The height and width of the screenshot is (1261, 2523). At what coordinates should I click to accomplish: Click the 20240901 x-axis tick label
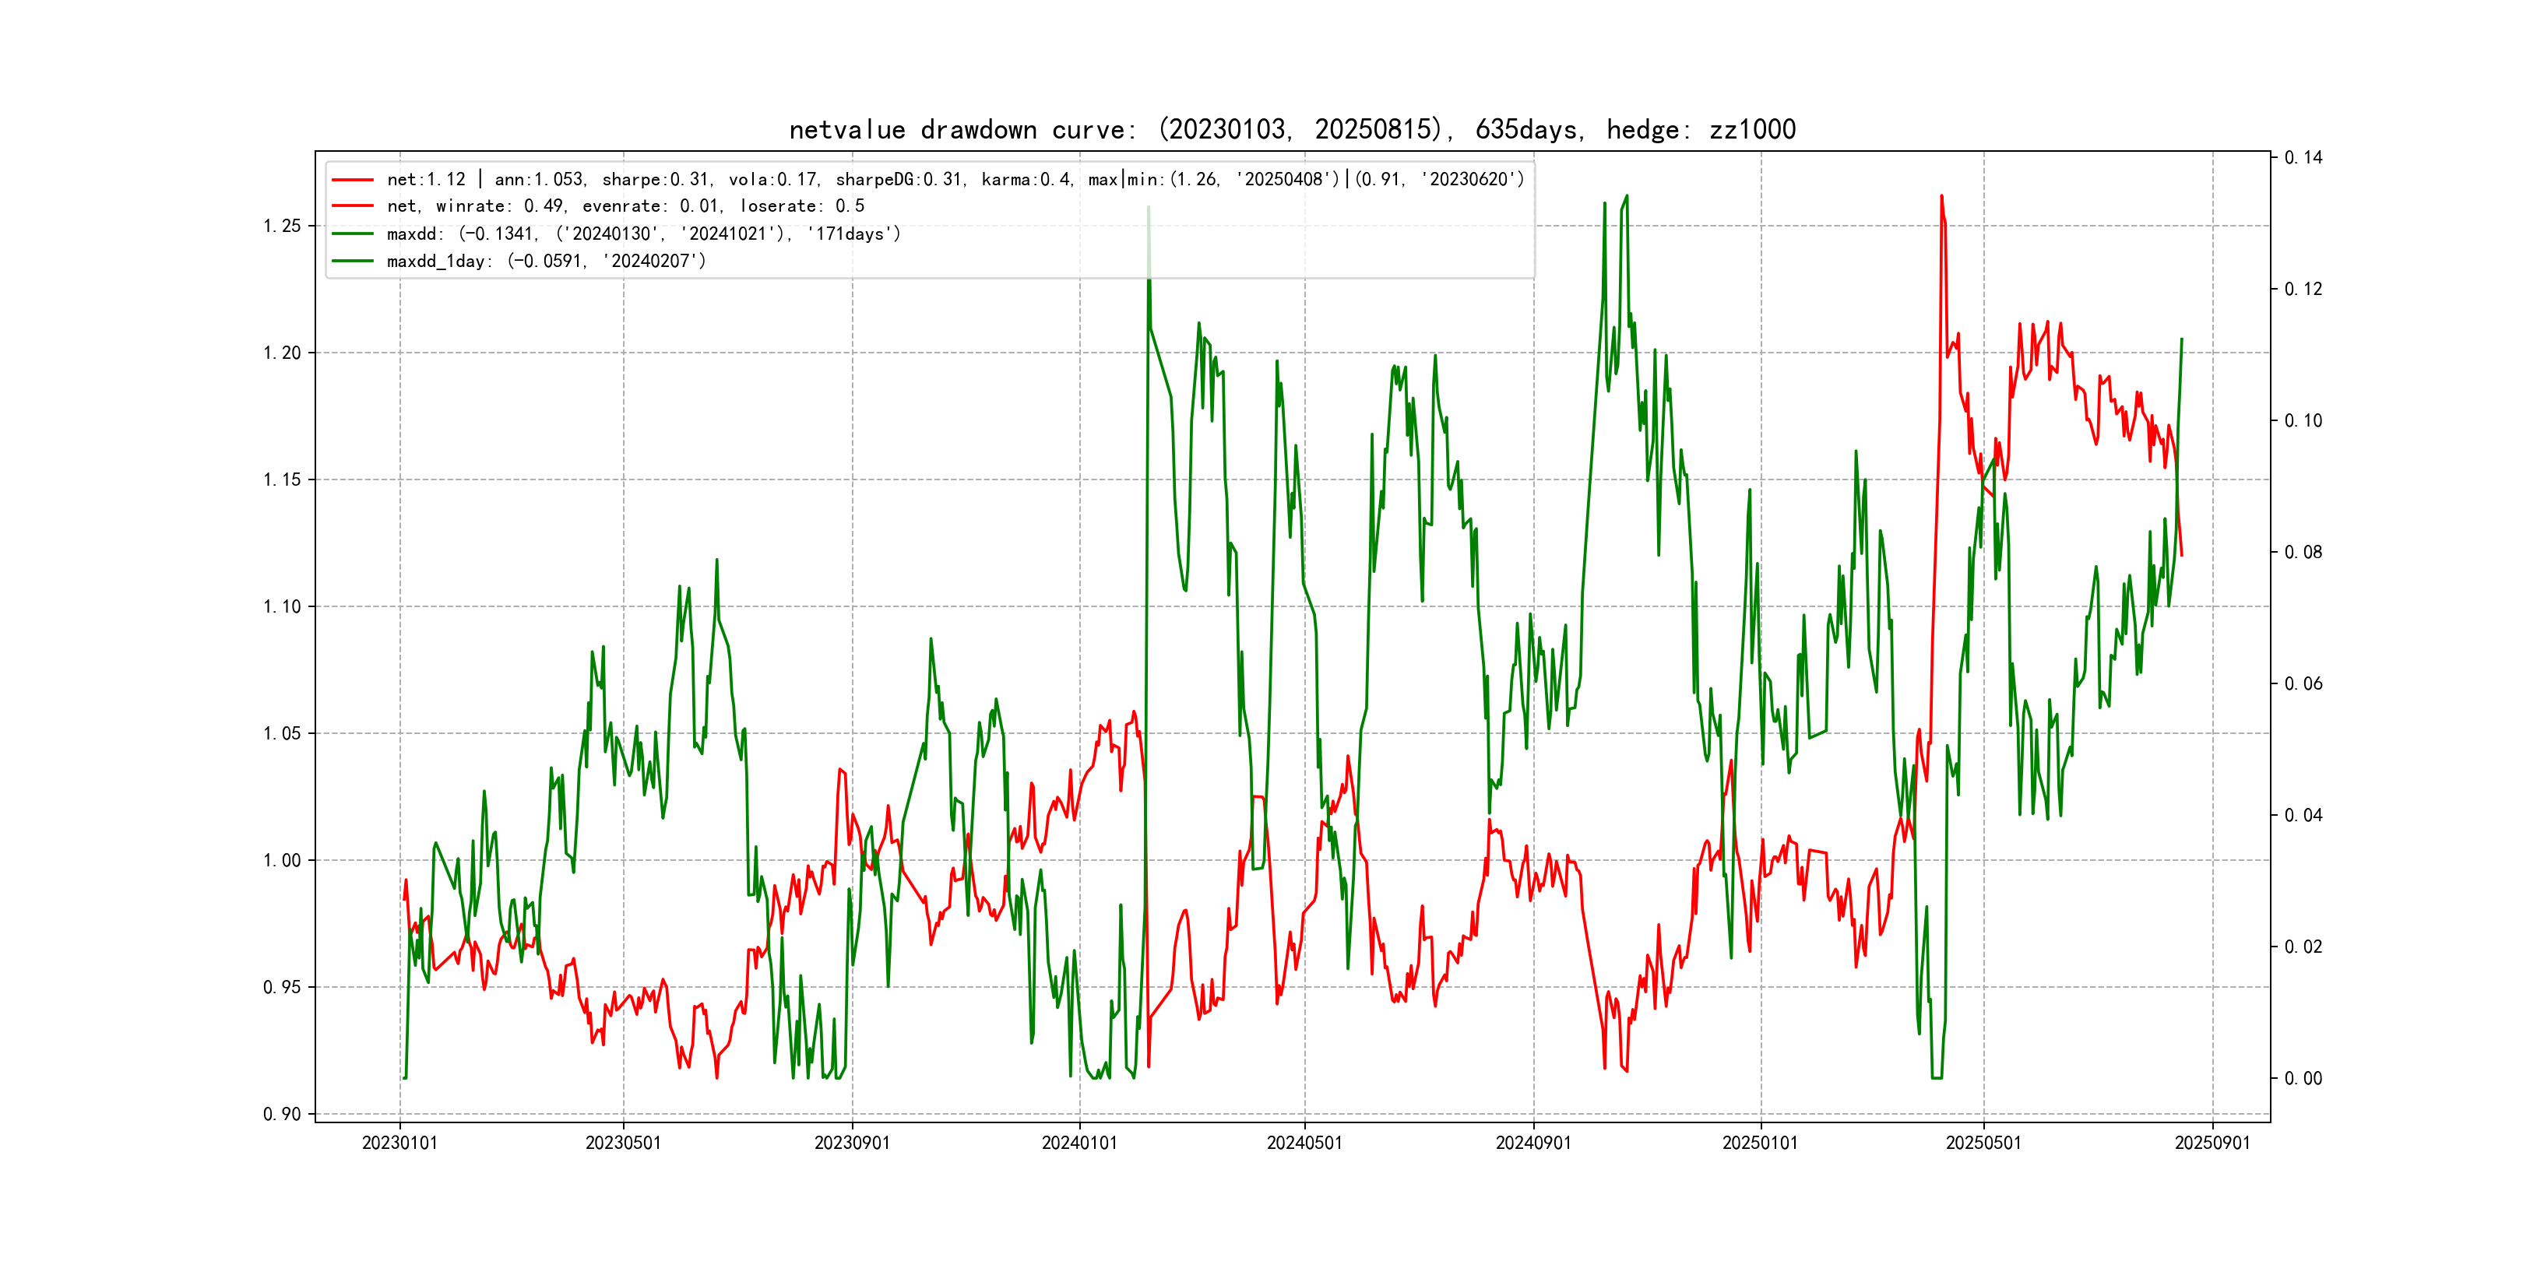(1532, 1143)
